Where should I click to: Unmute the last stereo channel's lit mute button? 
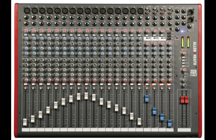(x=170, y=84)
